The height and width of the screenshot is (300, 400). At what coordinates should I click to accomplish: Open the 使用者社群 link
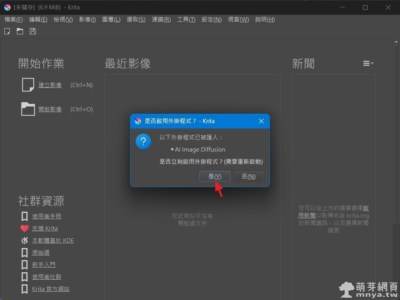point(46,277)
